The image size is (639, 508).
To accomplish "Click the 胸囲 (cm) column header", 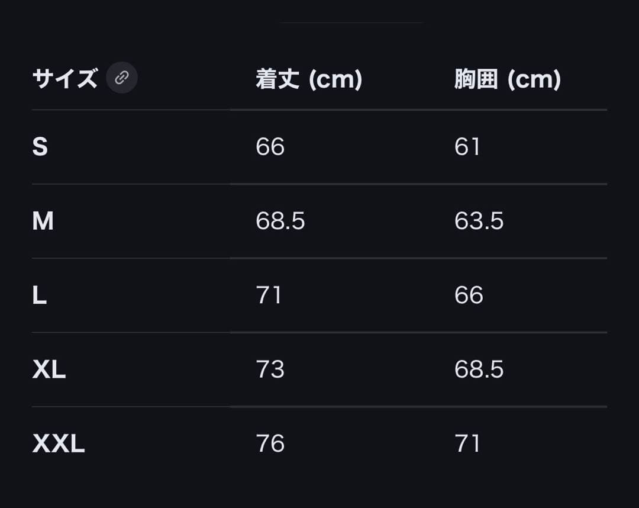I will (x=507, y=79).
